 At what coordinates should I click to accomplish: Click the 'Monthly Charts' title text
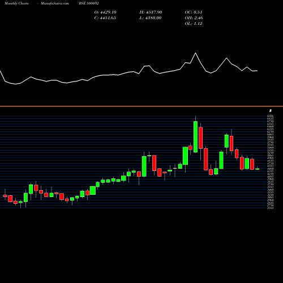(x=16, y=3)
